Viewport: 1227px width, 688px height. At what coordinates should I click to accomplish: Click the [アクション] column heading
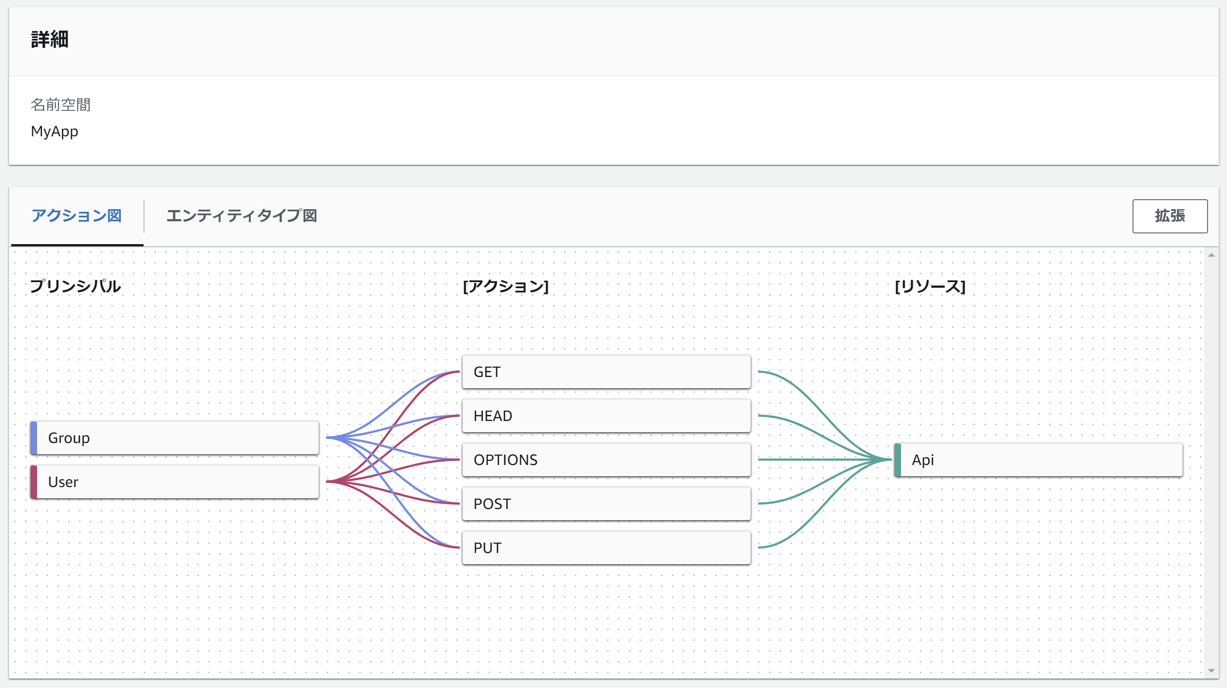click(x=505, y=286)
